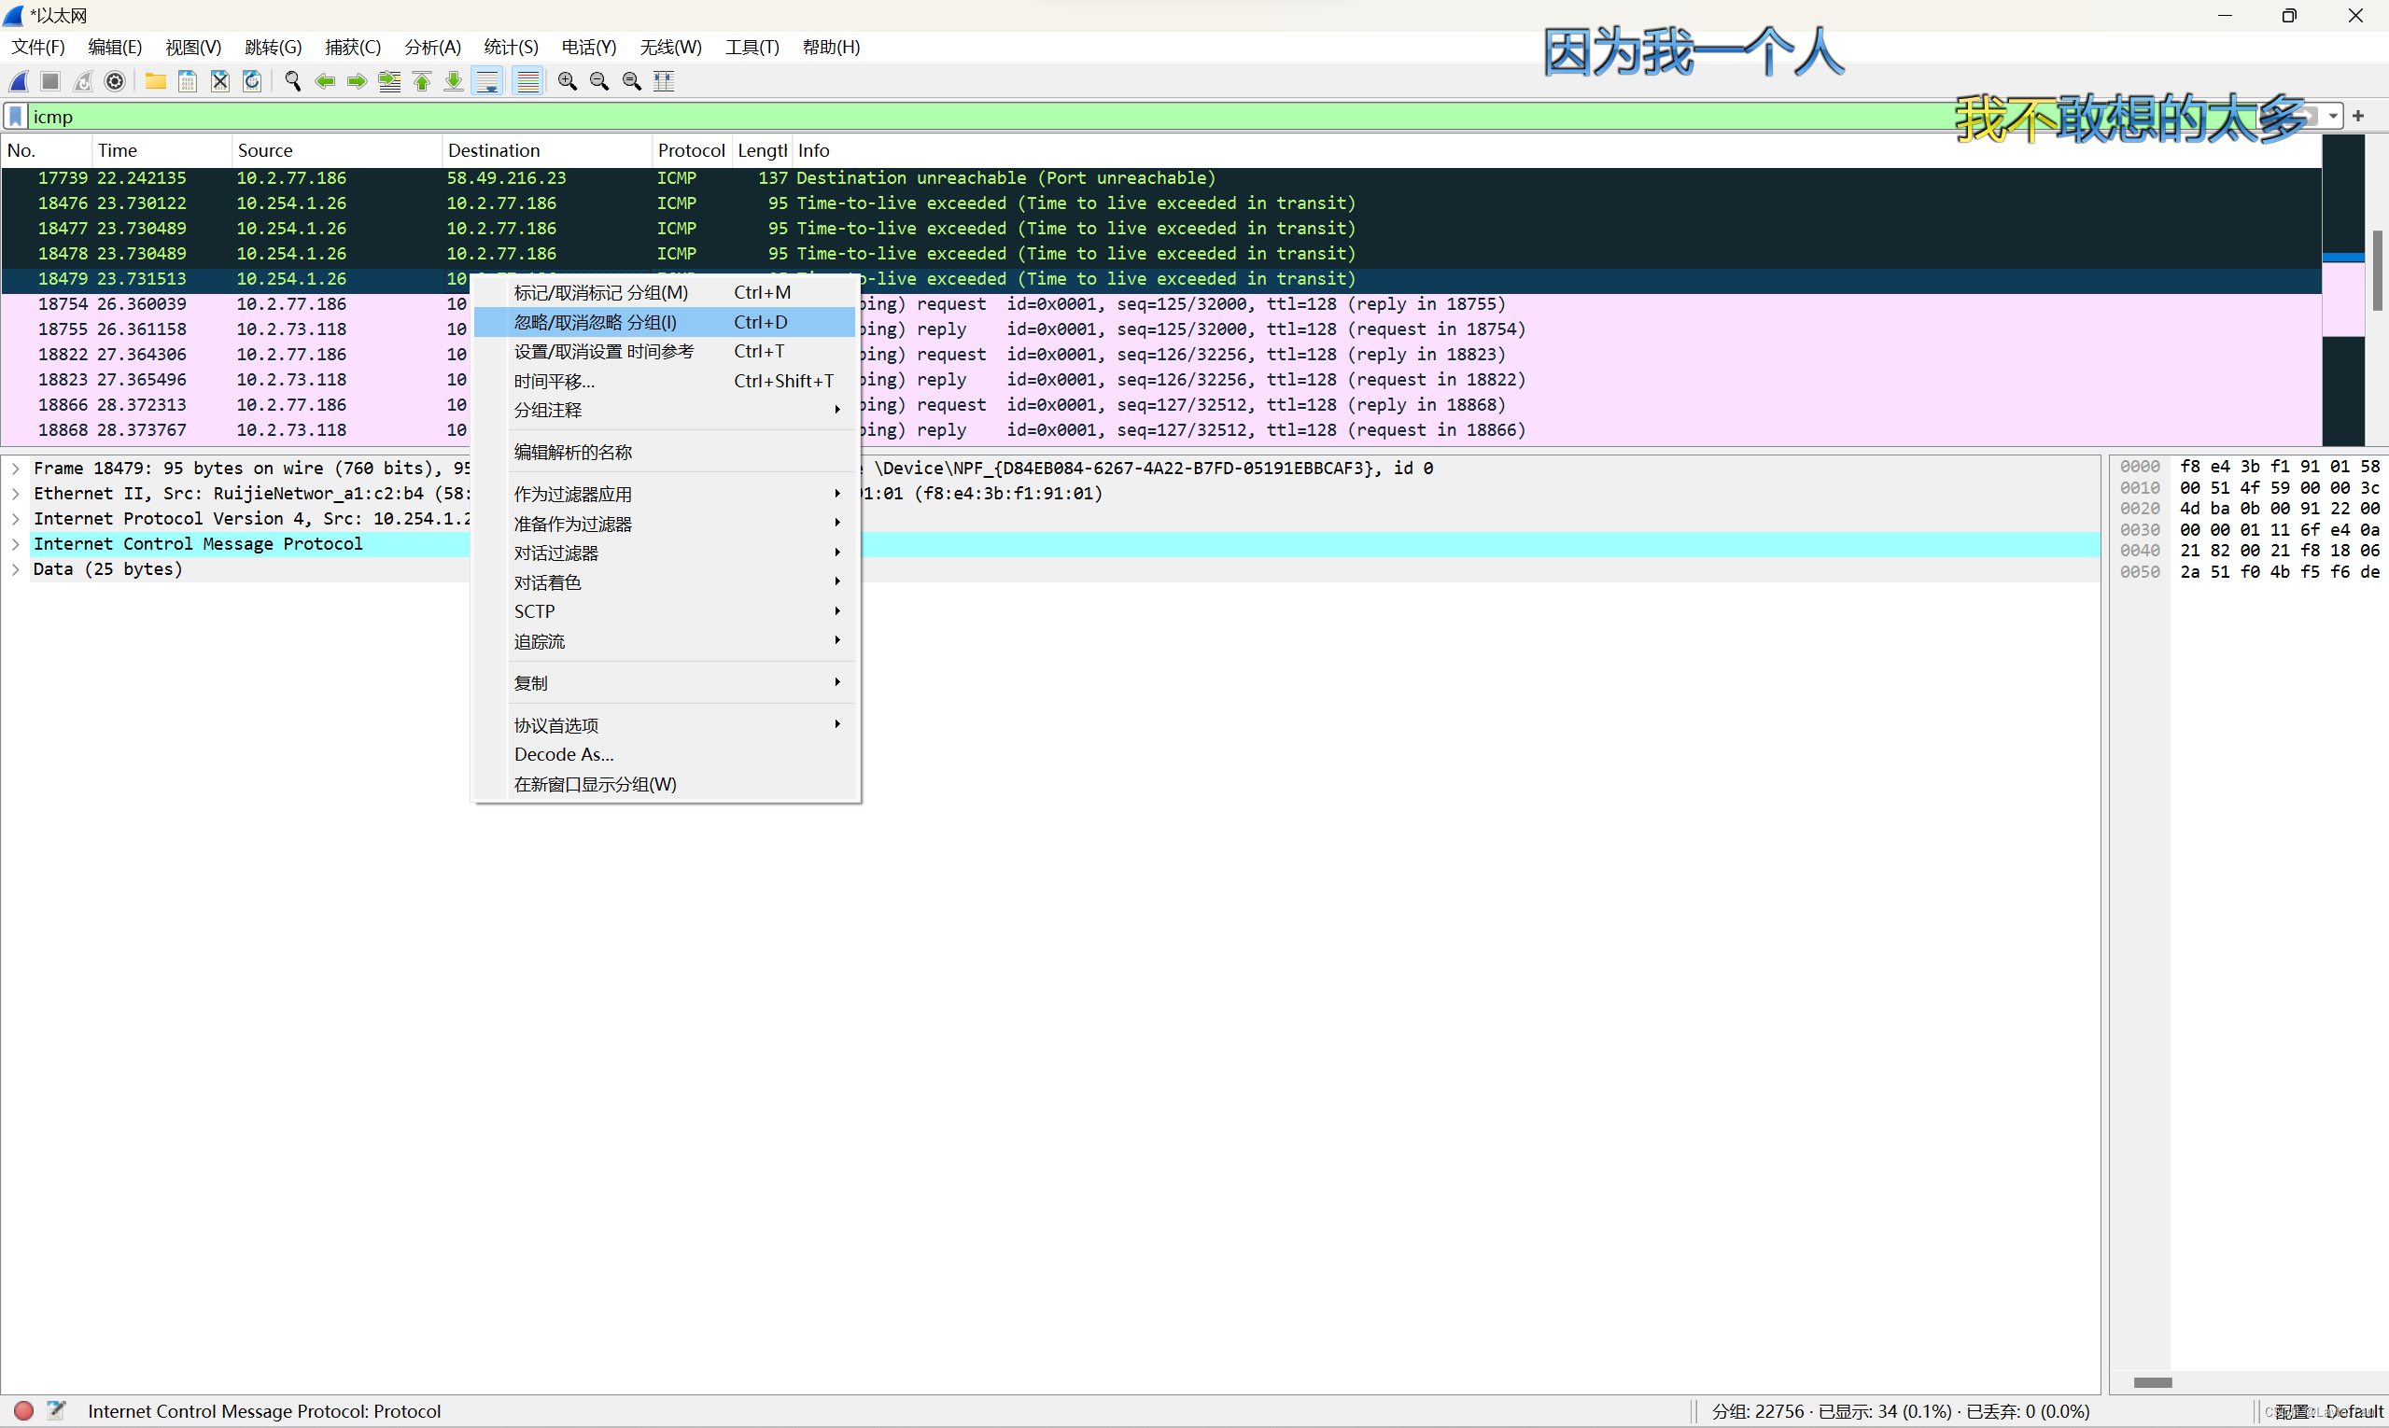Open the 统计(S) menu
The height and width of the screenshot is (1428, 2389).
(511, 48)
